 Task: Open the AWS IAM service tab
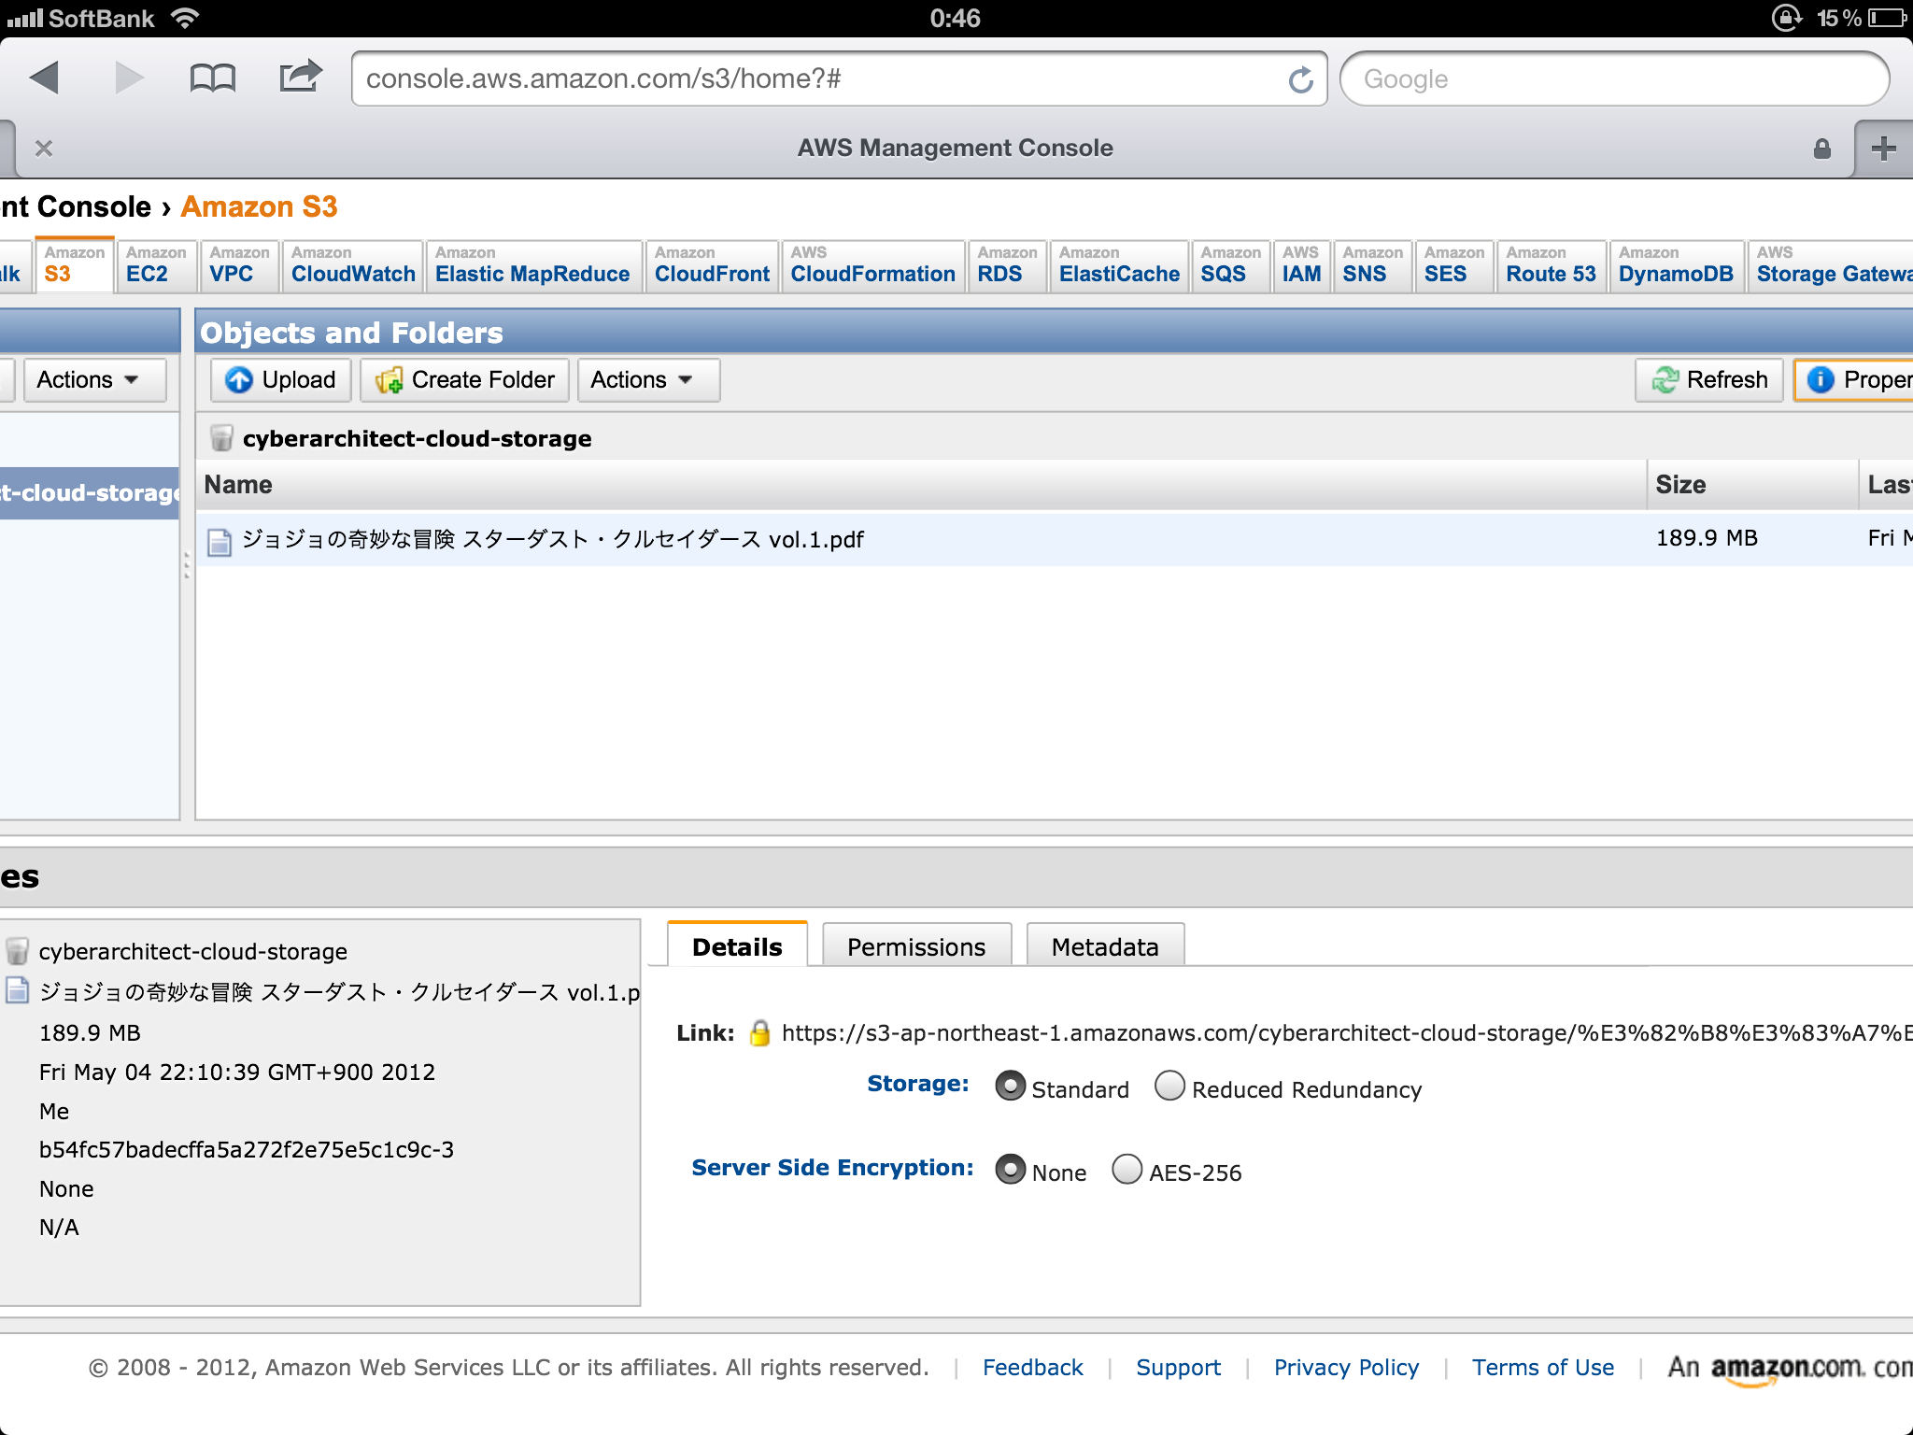1301,265
